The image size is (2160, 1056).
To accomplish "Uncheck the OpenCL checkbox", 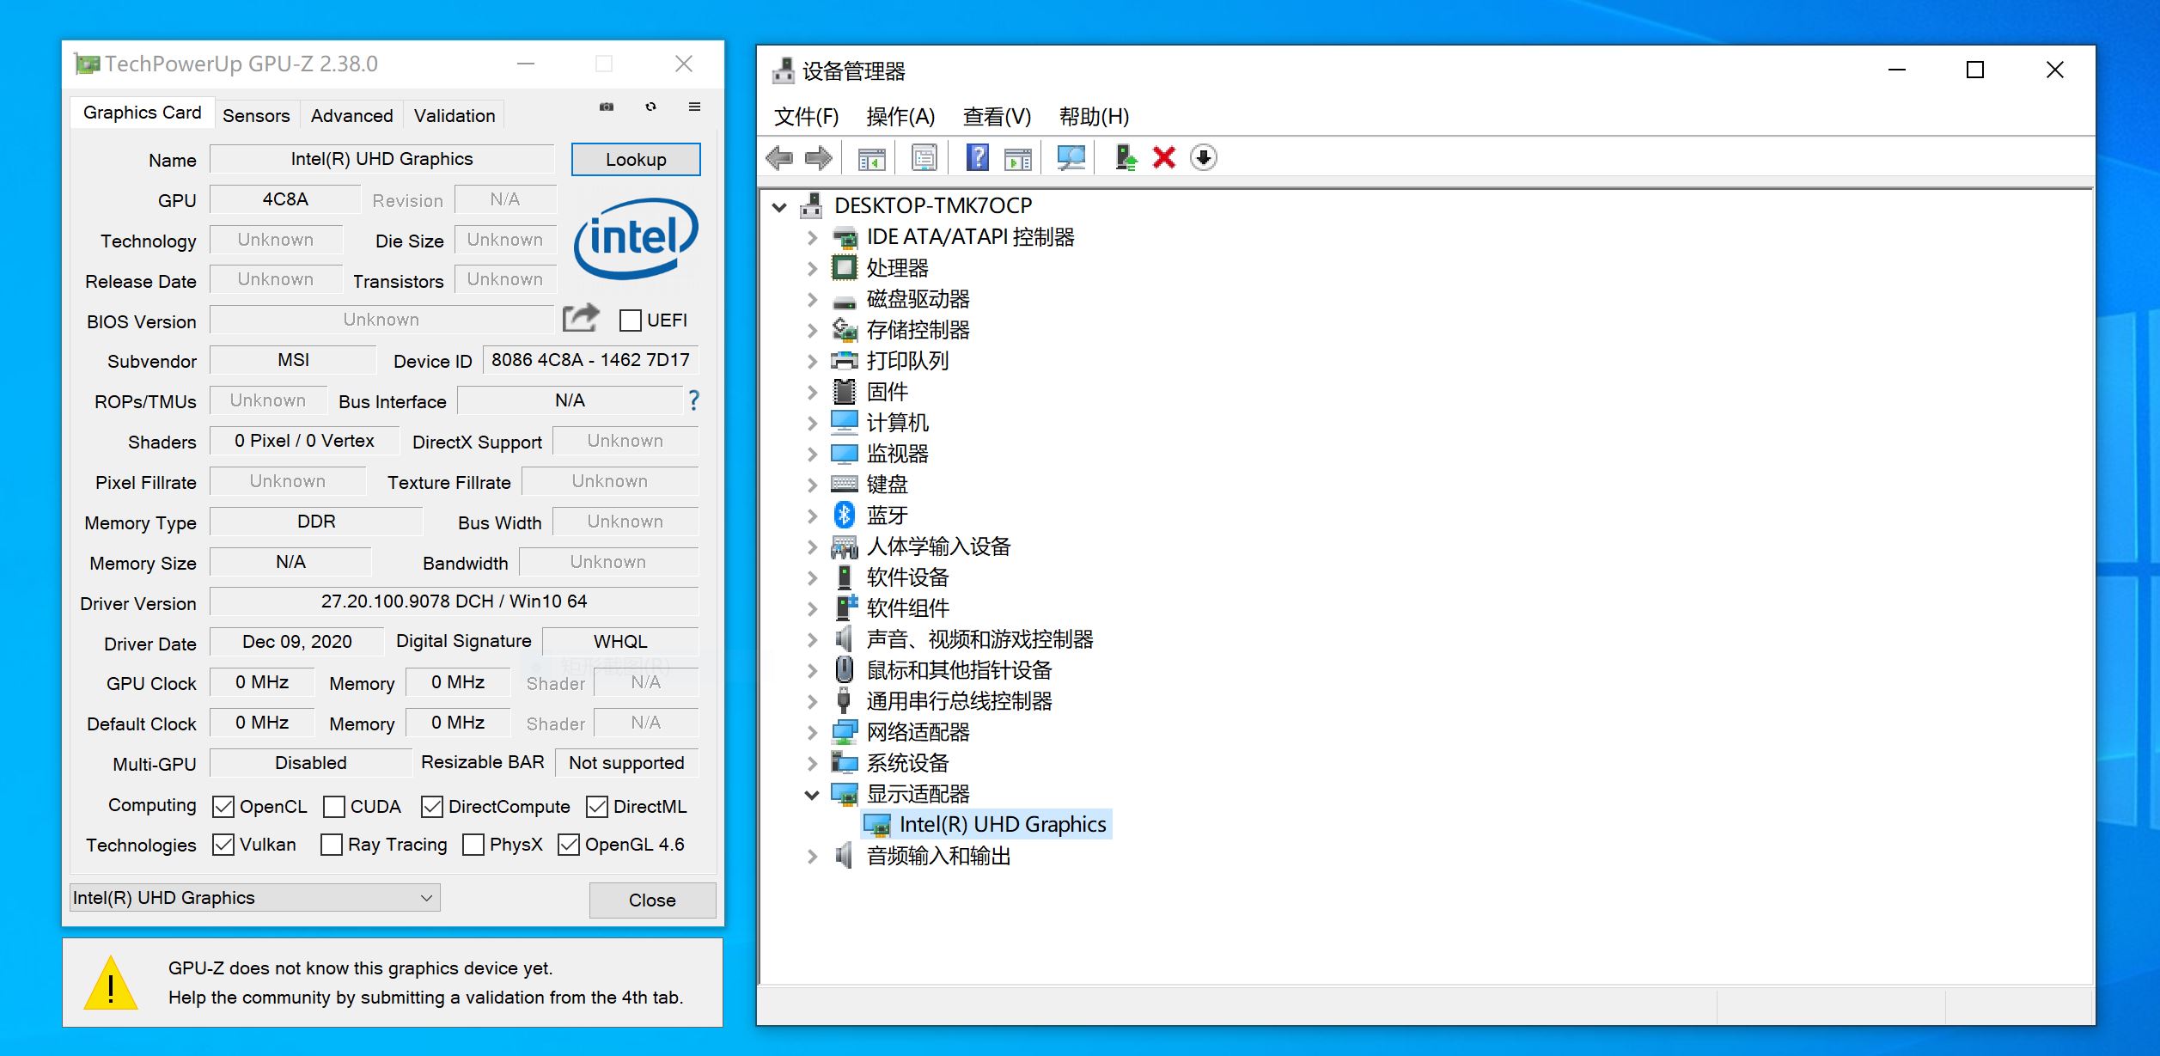I will (x=223, y=806).
